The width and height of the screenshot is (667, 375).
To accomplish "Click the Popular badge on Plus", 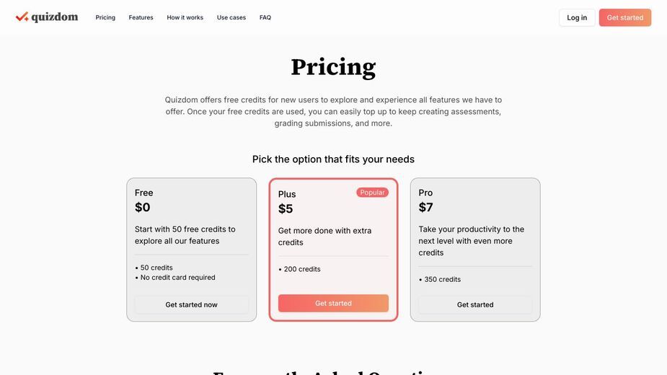I will [x=372, y=193].
